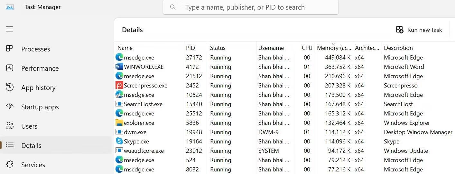Click the explorer.exe folder icon
Viewport: 455px width, 174px height.
pyautogui.click(x=119, y=123)
